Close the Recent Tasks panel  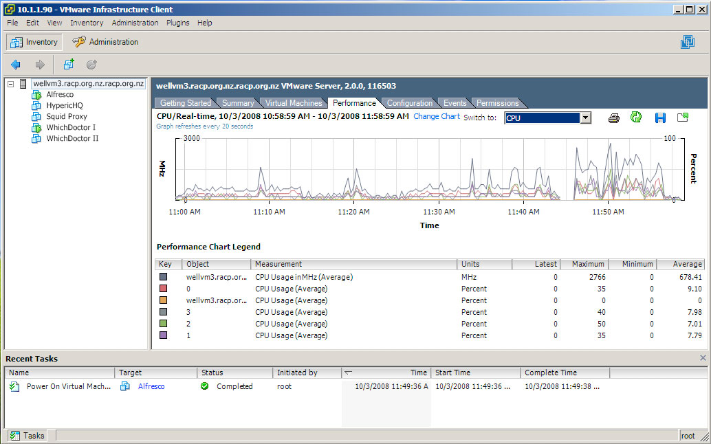[x=703, y=358]
